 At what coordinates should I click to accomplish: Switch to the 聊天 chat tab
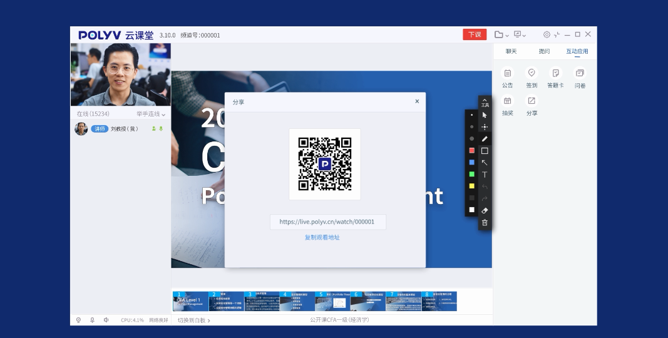click(x=511, y=51)
